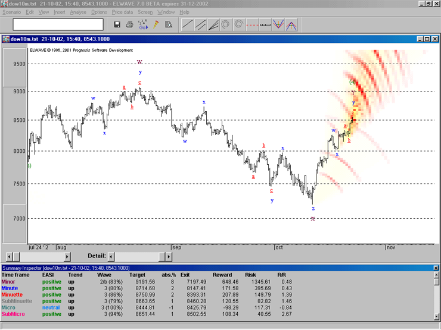
Task: Open the Analyse menu
Action: click(77, 12)
